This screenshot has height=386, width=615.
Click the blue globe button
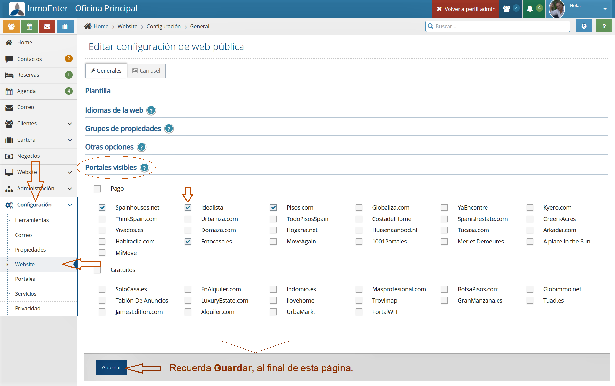[x=584, y=26]
